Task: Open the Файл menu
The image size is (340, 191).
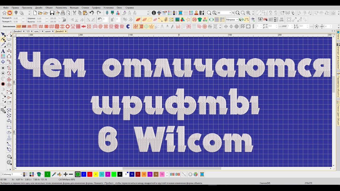Action: (x=6, y=8)
